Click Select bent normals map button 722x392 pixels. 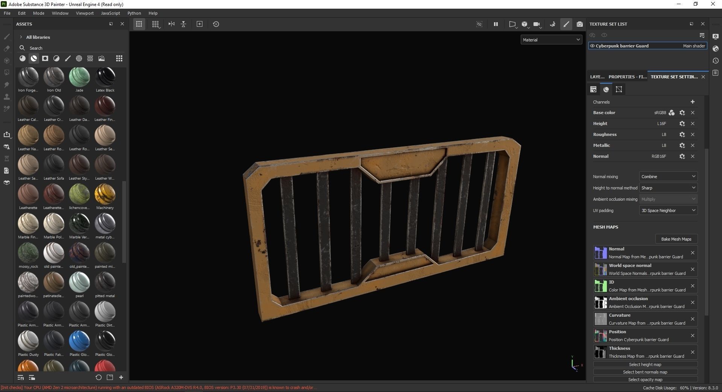click(x=645, y=372)
